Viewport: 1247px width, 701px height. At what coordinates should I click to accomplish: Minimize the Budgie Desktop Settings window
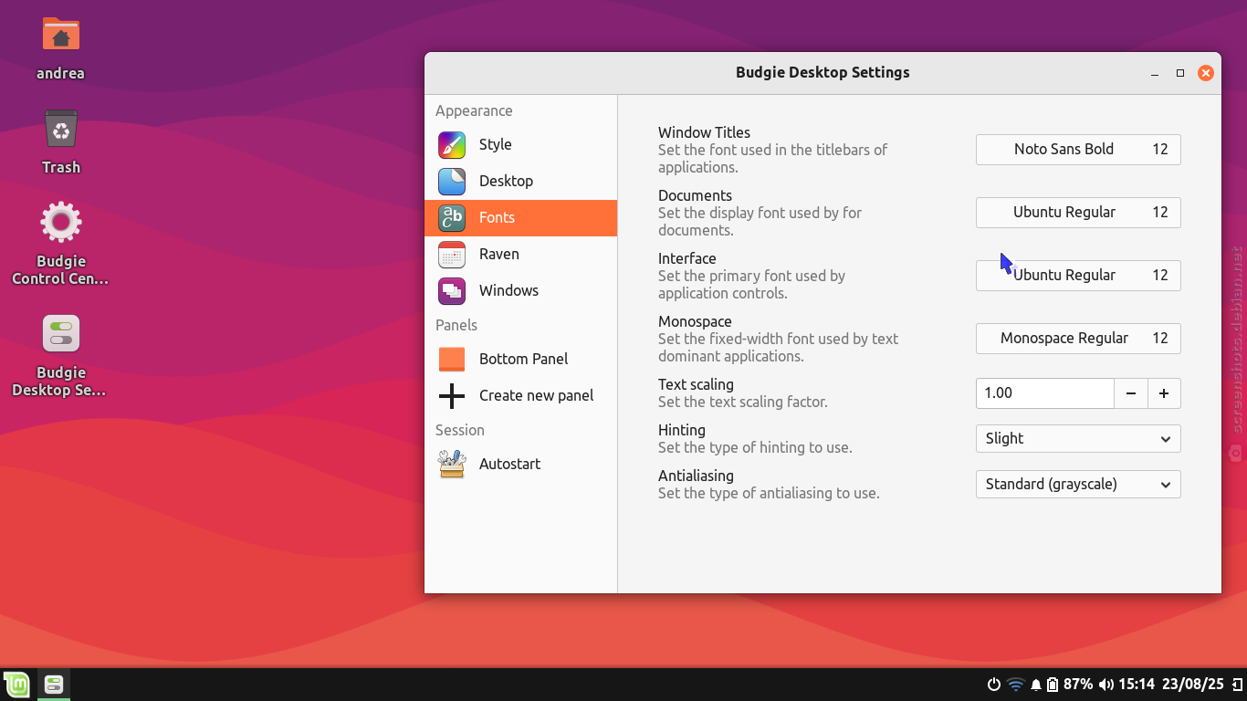coord(1155,73)
